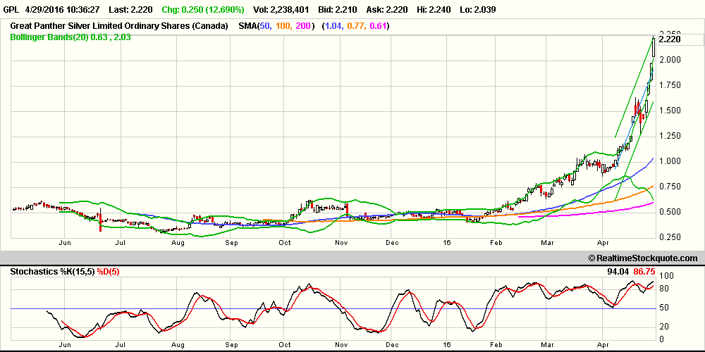The height and width of the screenshot is (352, 705).
Task: Click the 2.000 price axis label
Action: click(x=669, y=60)
